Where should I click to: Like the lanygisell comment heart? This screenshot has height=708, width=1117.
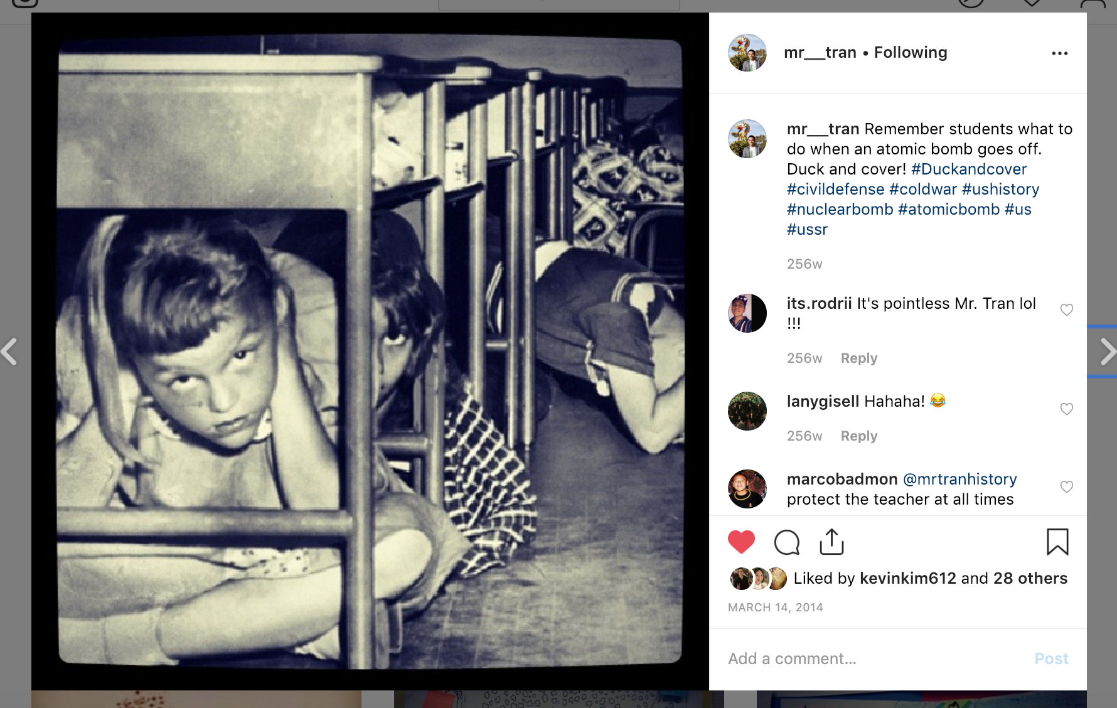click(1067, 409)
